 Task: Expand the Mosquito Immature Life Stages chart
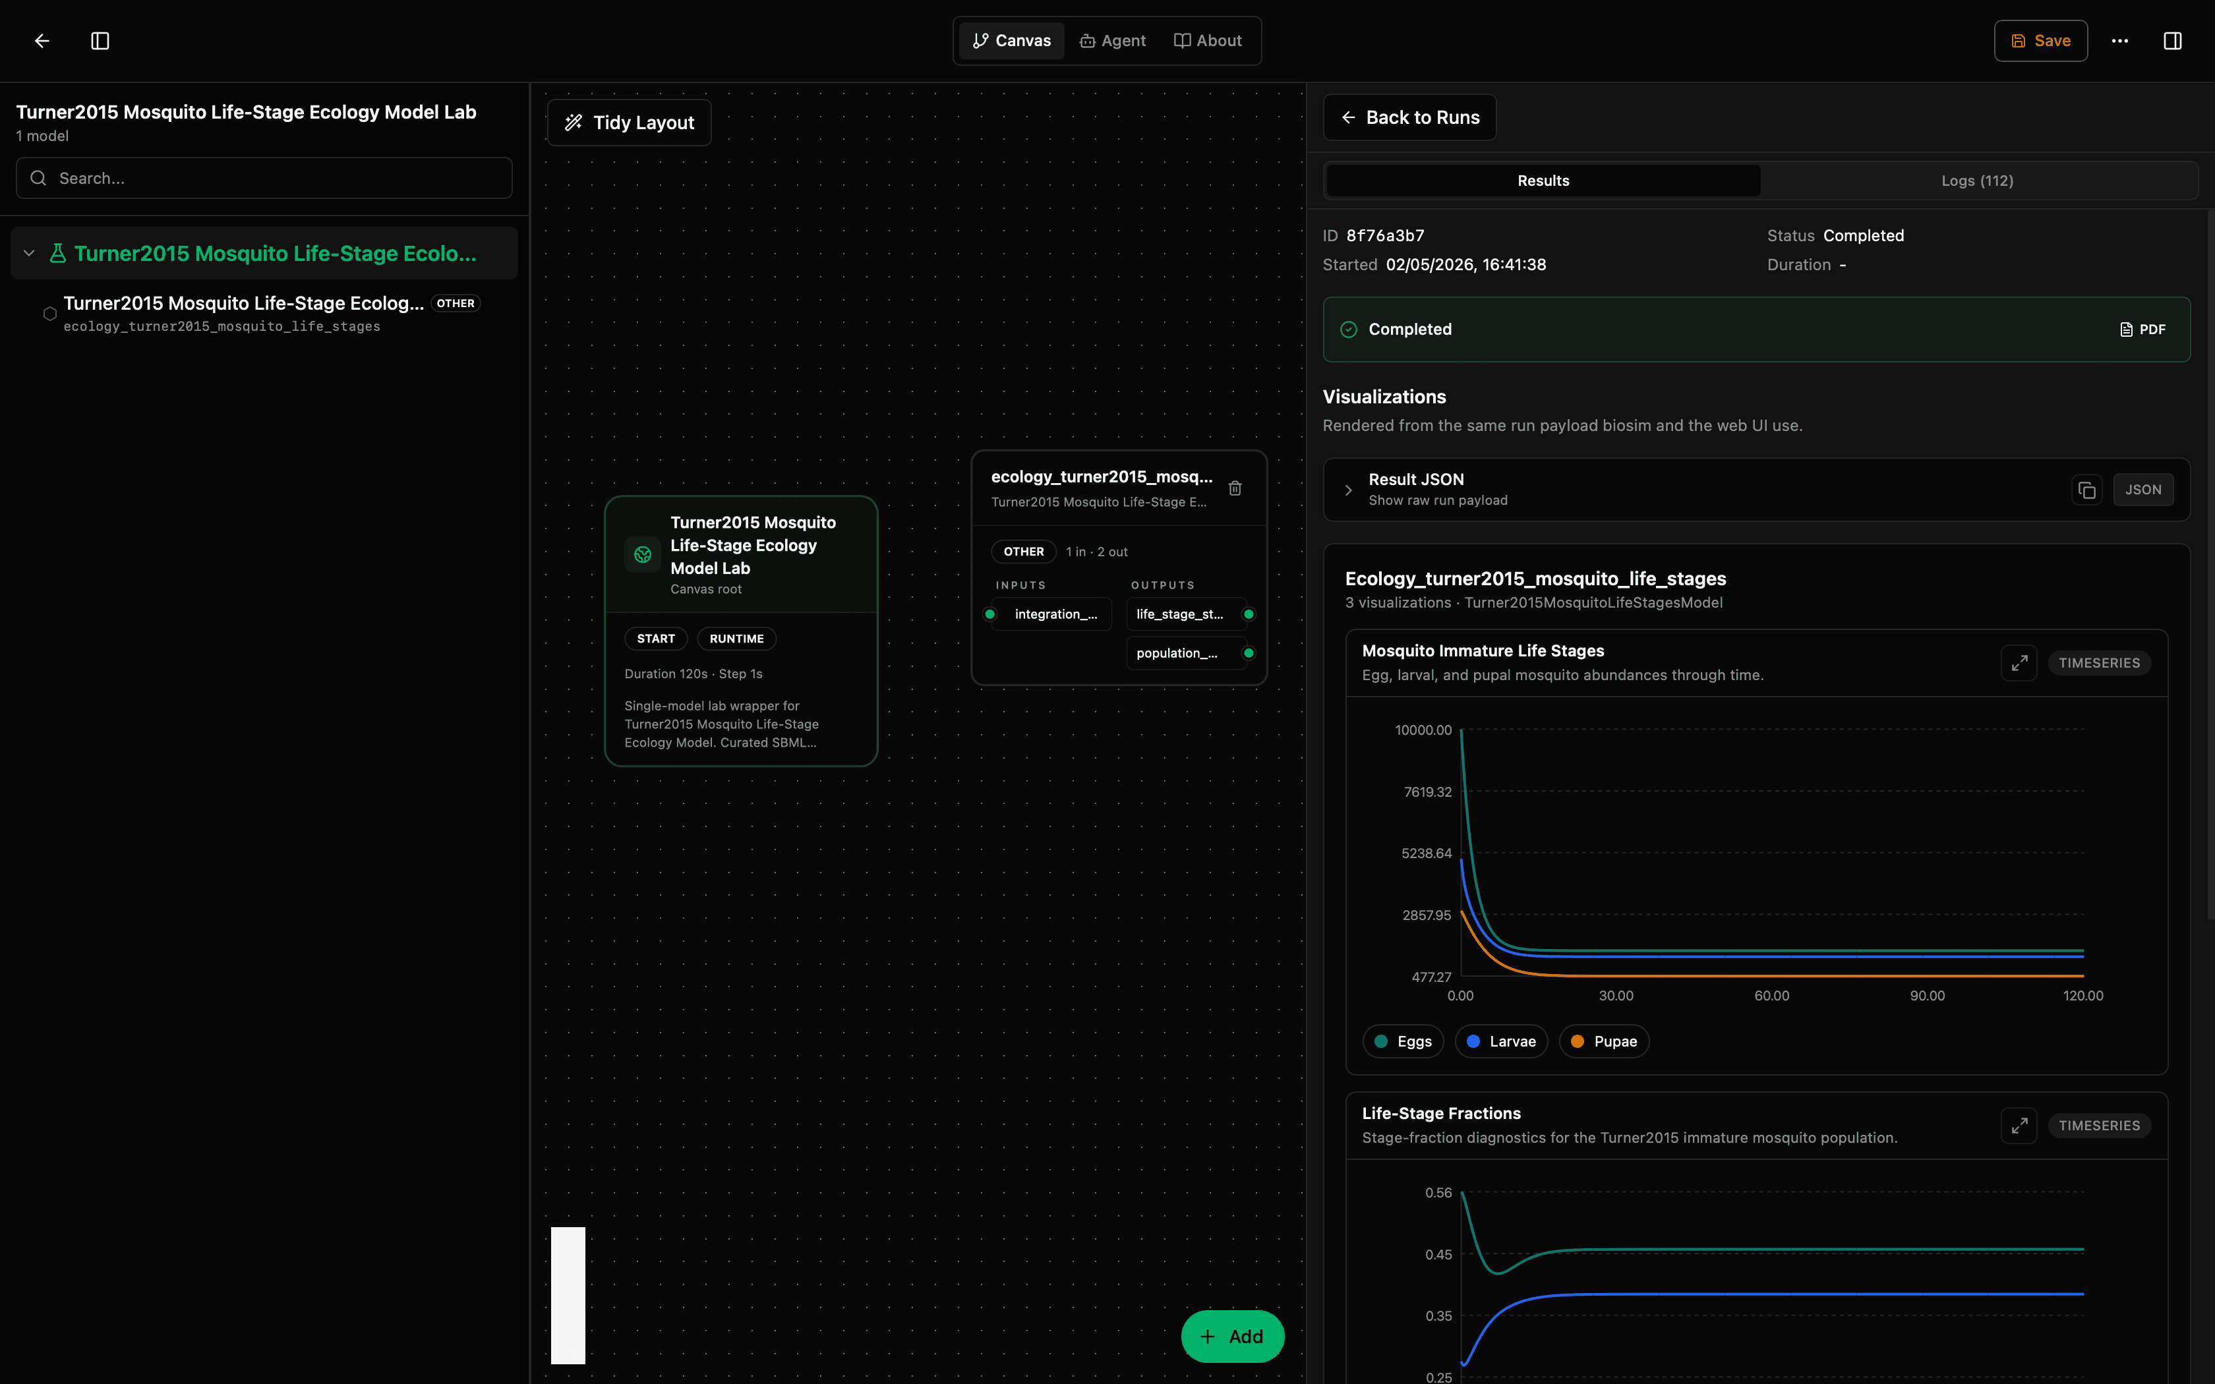(x=2019, y=663)
